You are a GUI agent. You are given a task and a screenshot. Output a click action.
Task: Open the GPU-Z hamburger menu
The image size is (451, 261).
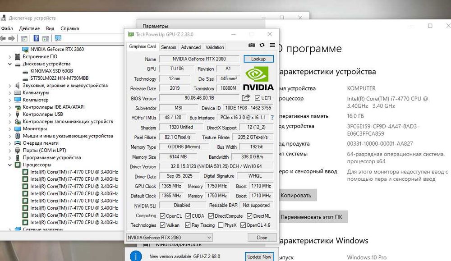272,45
